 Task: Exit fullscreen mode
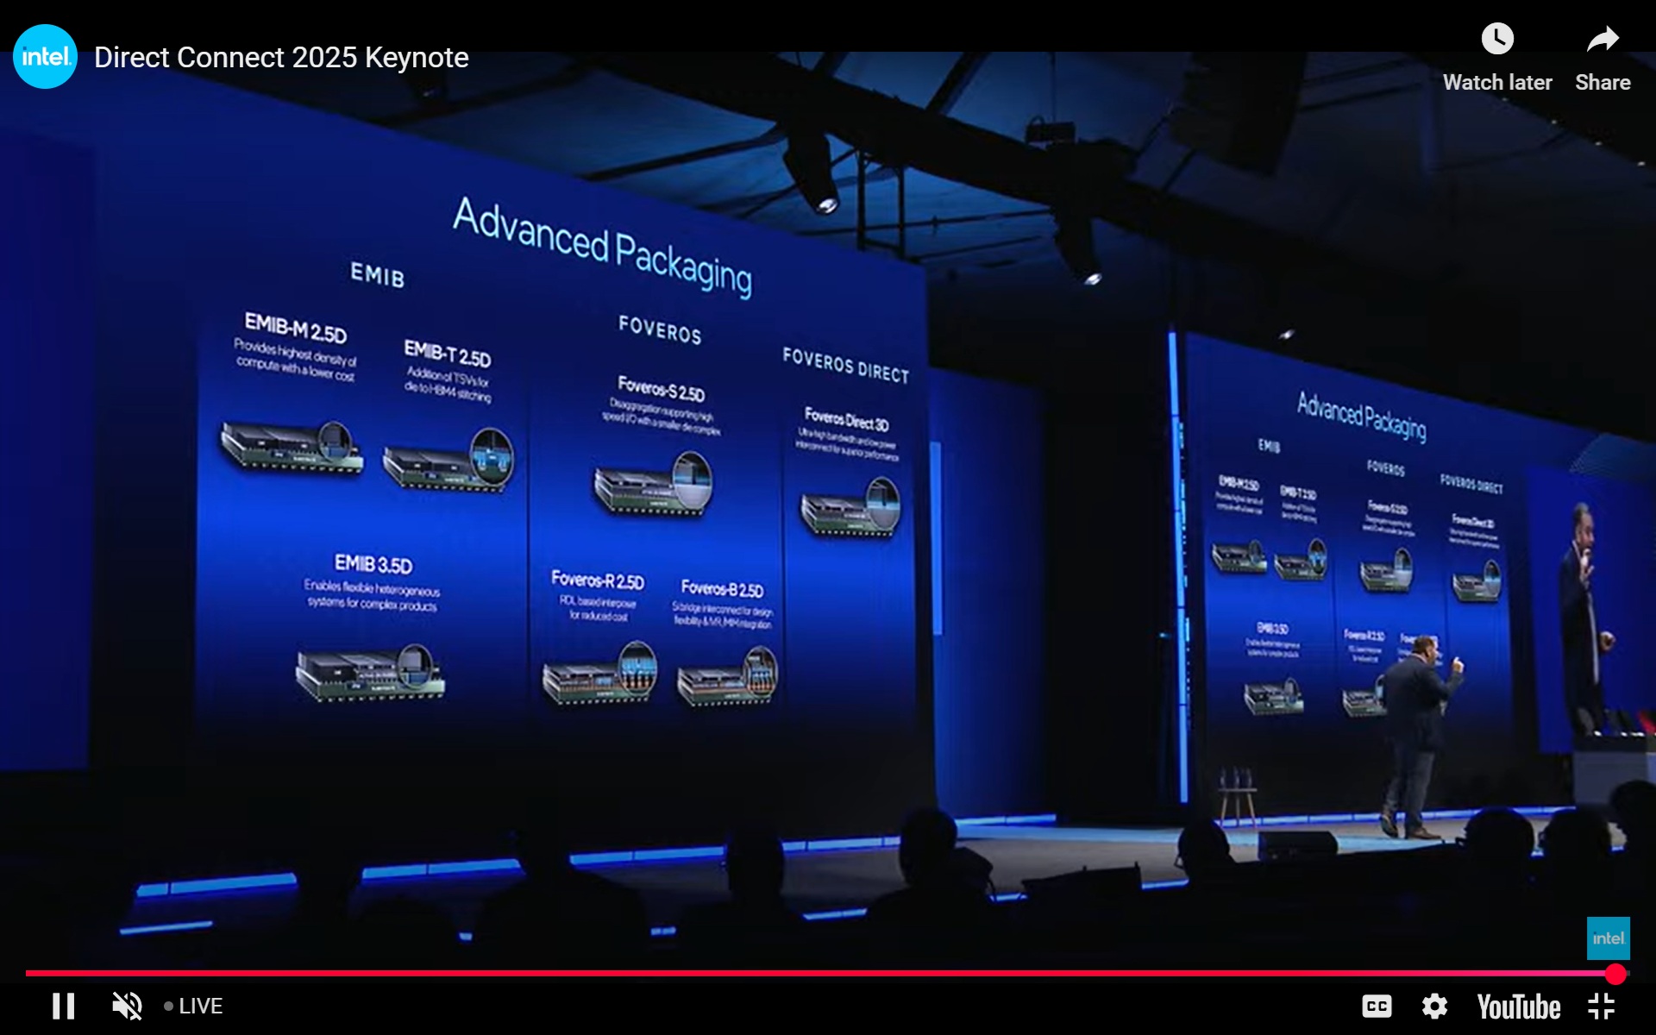coord(1601,1006)
